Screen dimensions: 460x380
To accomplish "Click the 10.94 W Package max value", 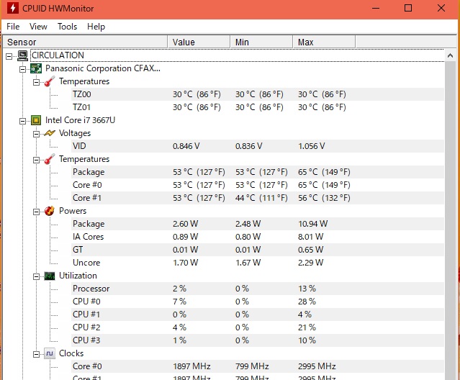I will click(312, 224).
